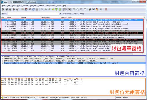Open Expert Info via the yellow status circle
The image size is (147, 100).
[2, 97]
